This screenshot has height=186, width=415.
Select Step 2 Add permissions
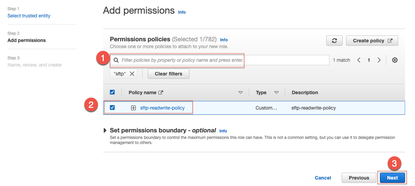coord(27,40)
